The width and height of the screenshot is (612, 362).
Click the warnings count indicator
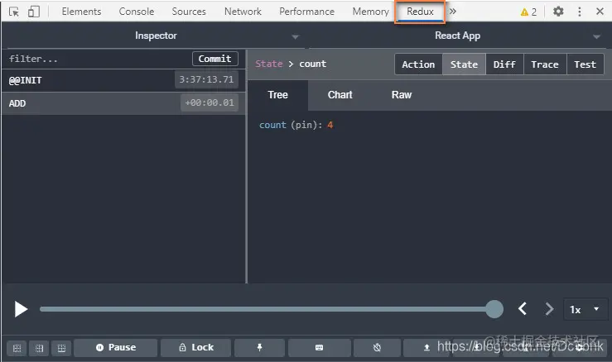pyautogui.click(x=528, y=12)
